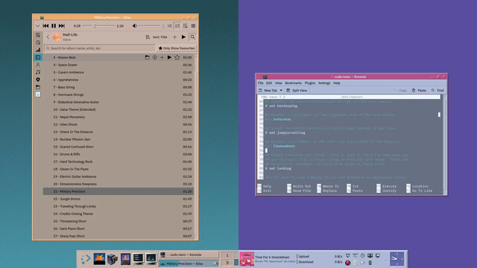Skip to previous track in Elisa

tap(45, 26)
